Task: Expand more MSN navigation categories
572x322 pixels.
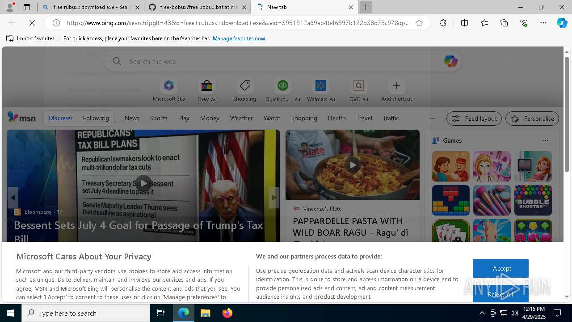Action: (x=432, y=119)
